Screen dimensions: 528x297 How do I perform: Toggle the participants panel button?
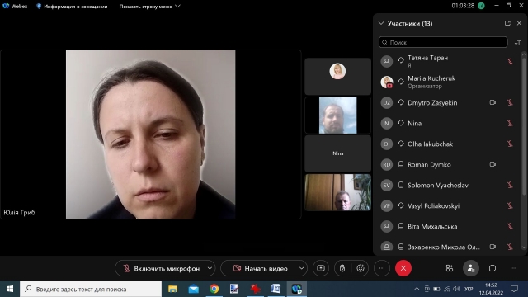pos(471,268)
